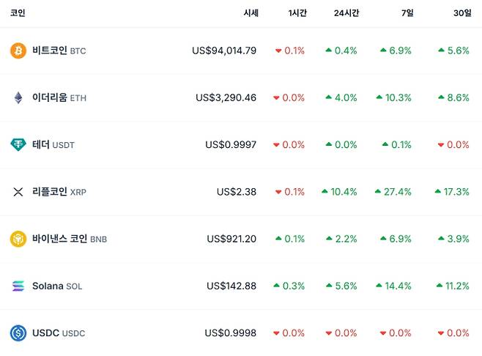Click the BNB yellow logo icon

pos(18,239)
